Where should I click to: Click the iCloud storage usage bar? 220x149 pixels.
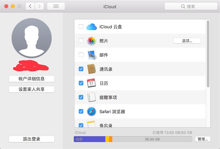click(x=133, y=139)
